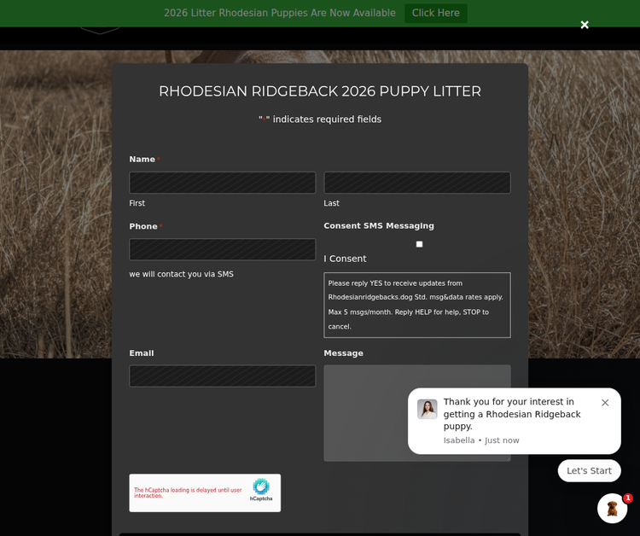This screenshot has width=640, height=536.
Task: Dismiss Isabella's chat notification
Action: coord(605,402)
